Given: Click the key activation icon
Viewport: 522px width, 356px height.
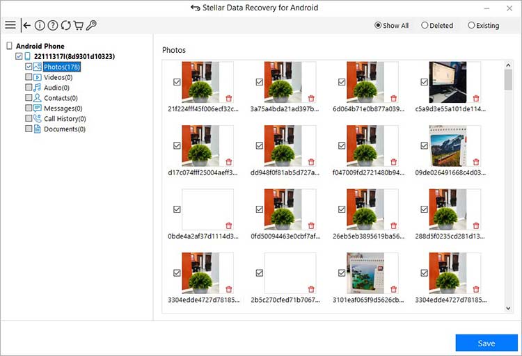Looking at the screenshot, I should click(91, 25).
